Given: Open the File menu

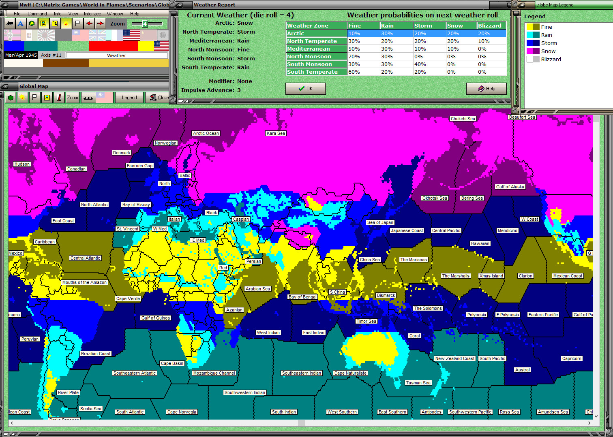Looking at the screenshot, I should tap(17, 14).
